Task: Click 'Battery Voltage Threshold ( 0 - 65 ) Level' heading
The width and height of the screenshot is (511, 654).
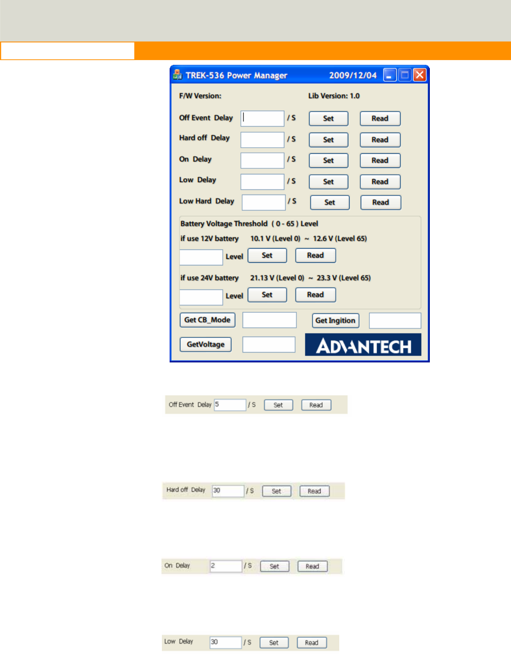Action: pos(249,224)
